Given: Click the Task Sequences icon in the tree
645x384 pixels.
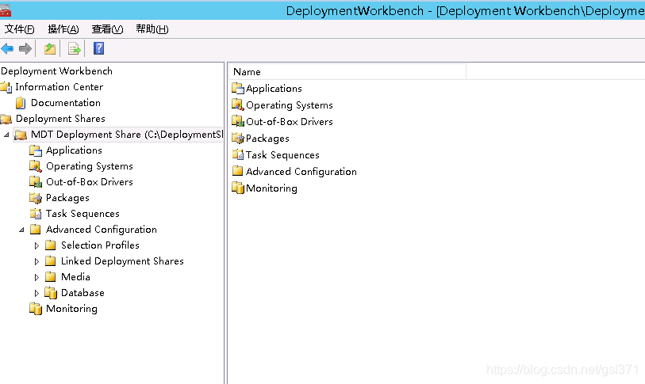Looking at the screenshot, I should tap(36, 214).
